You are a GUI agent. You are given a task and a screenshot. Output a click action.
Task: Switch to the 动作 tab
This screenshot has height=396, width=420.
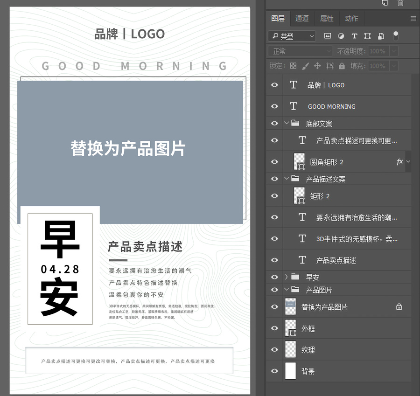pyautogui.click(x=351, y=18)
